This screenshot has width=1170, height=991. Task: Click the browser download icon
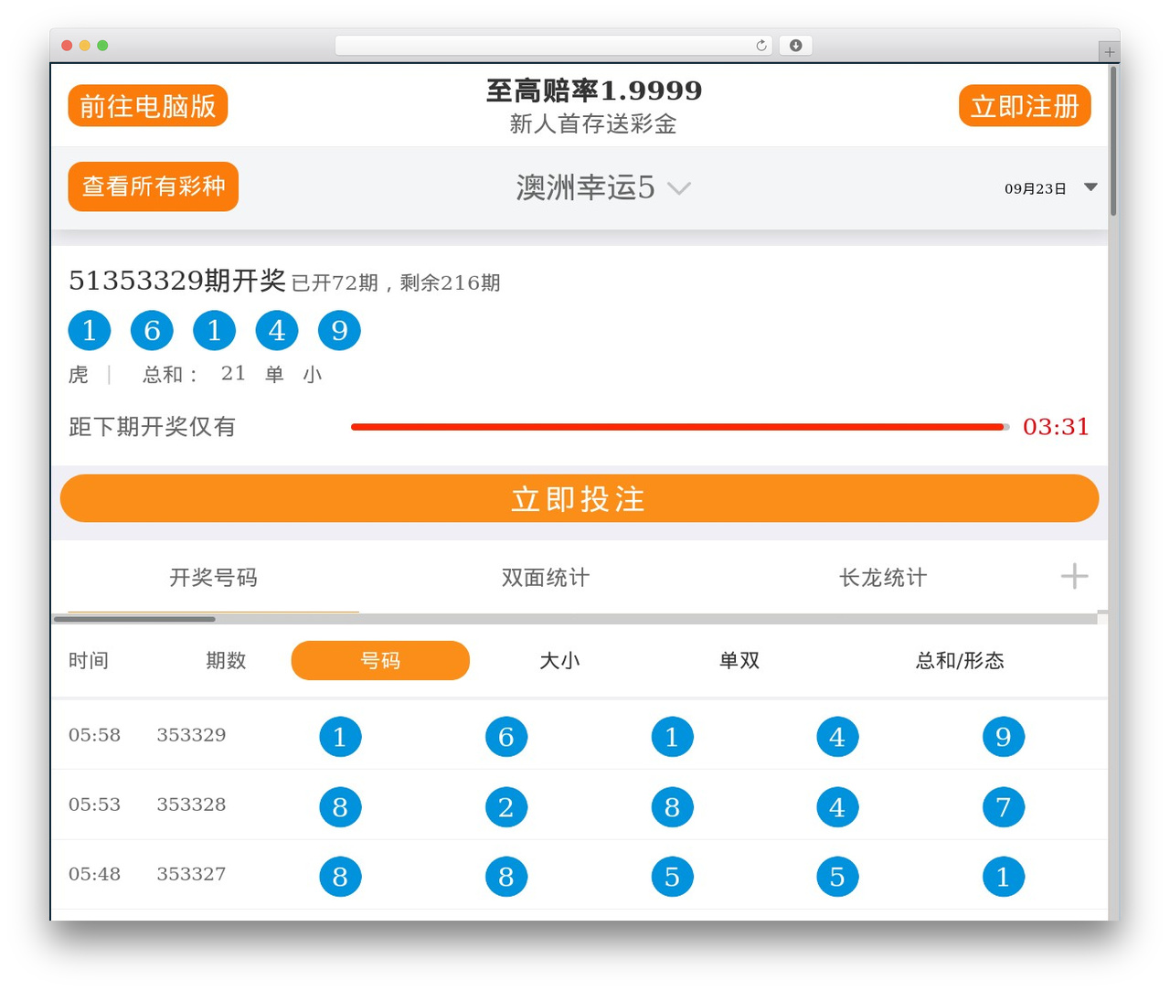pos(796,46)
